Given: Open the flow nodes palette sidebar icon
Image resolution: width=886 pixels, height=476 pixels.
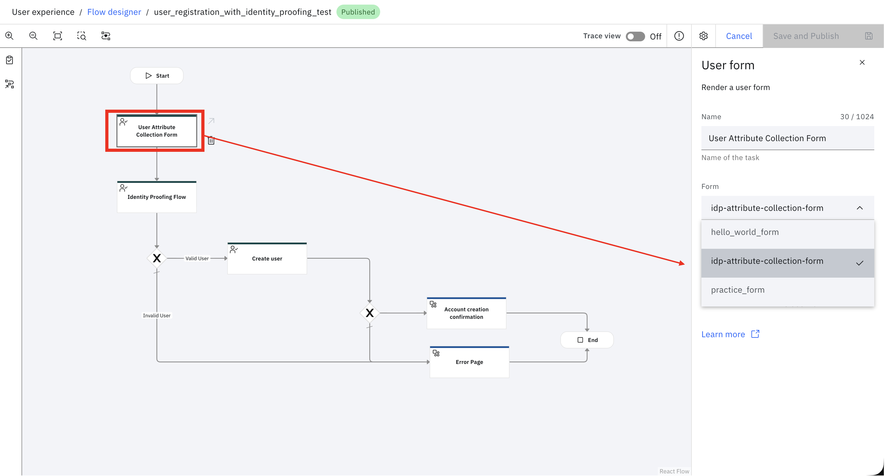Looking at the screenshot, I should pyautogui.click(x=9, y=84).
